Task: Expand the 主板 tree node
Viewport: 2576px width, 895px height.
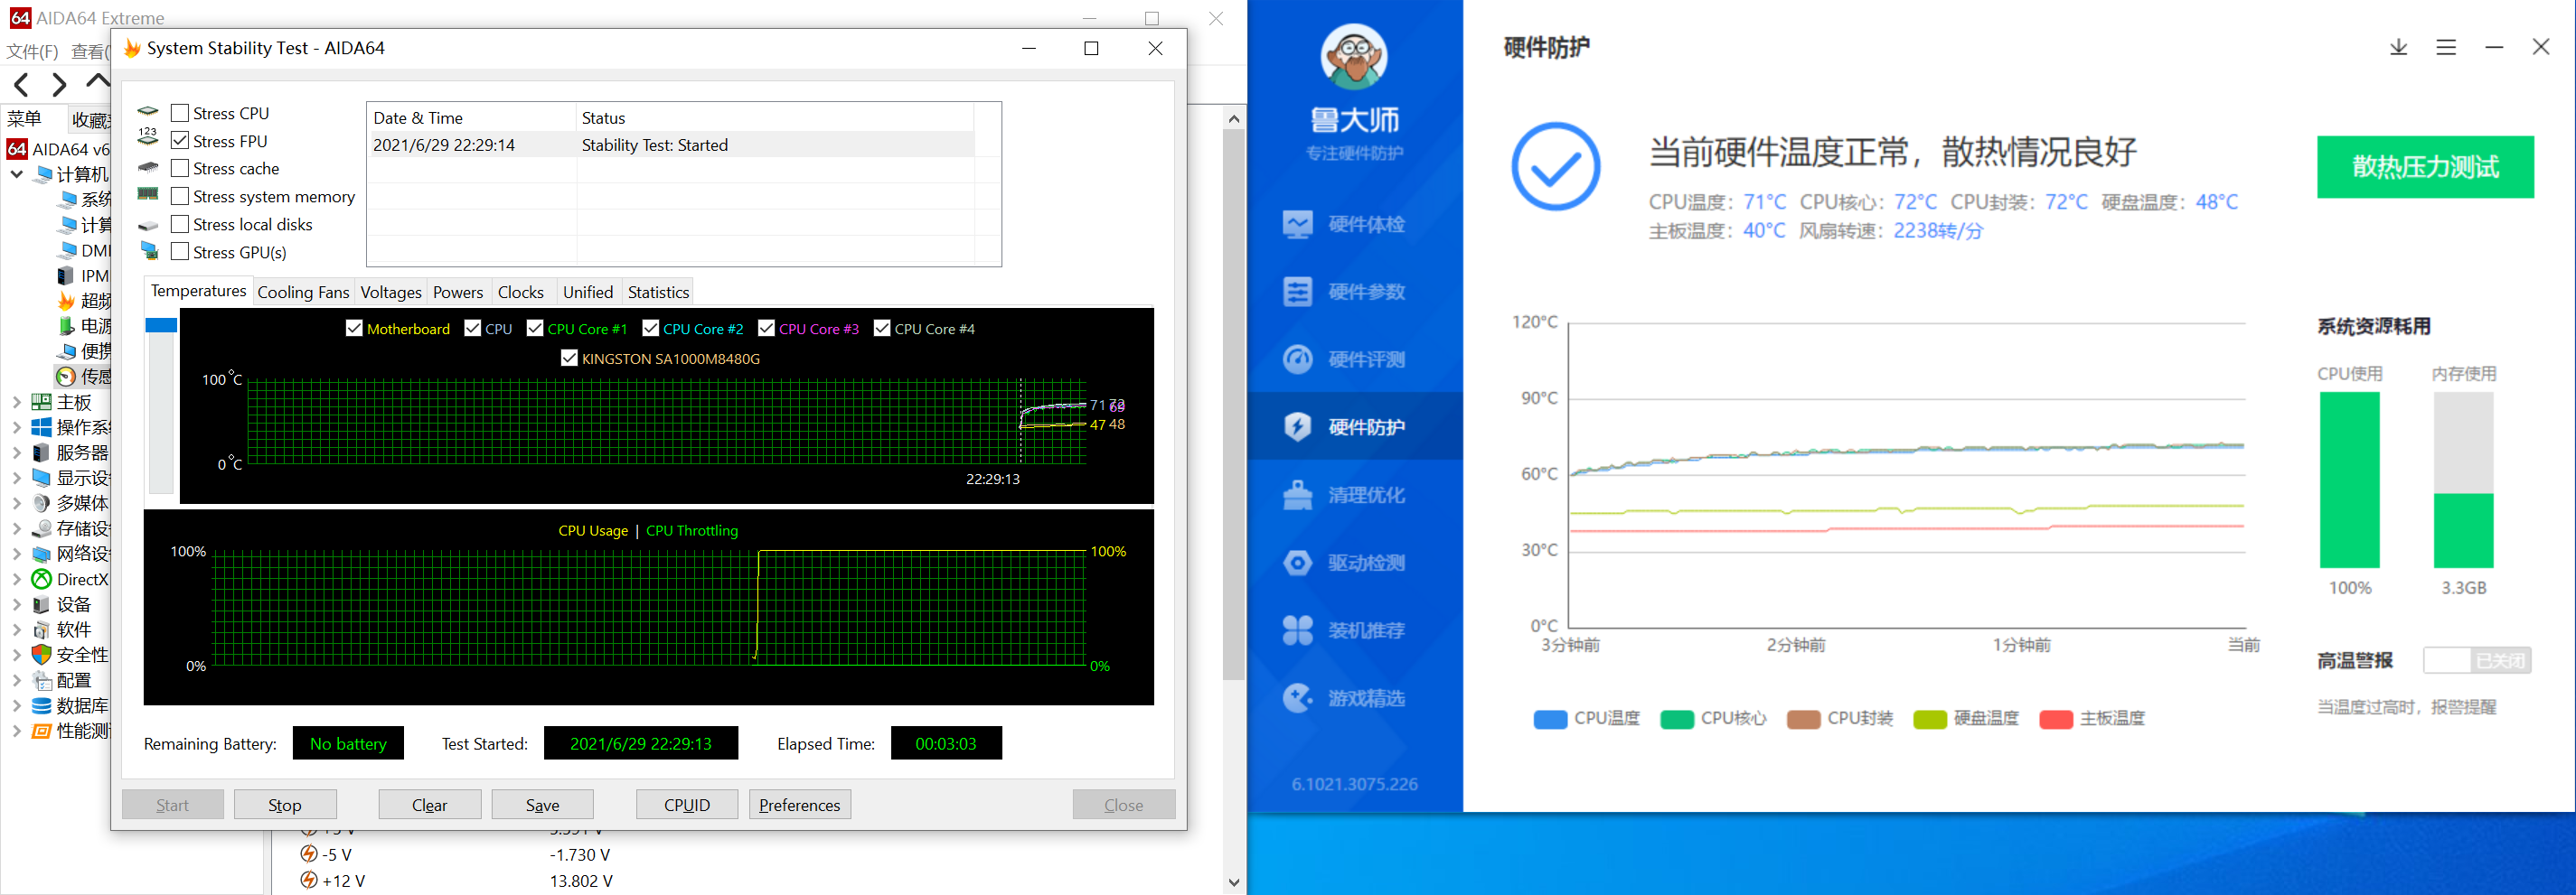Action: click(x=17, y=403)
